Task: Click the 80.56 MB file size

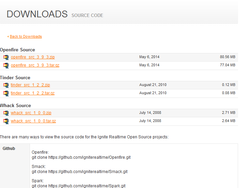Action: (228, 57)
